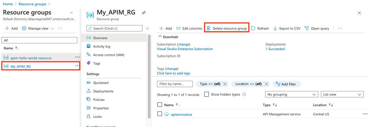Click the Open query graph icon
Screen dimensions: 368x127
pyautogui.click(x=307, y=28)
